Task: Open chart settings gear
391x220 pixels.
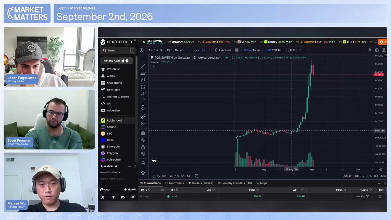Action: [x=377, y=50]
